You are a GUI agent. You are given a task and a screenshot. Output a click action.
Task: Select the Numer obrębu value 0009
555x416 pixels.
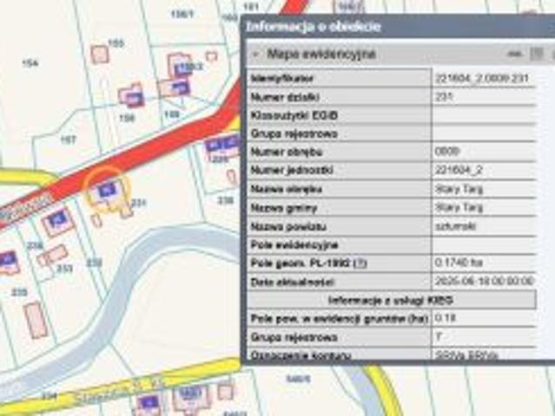point(447,152)
